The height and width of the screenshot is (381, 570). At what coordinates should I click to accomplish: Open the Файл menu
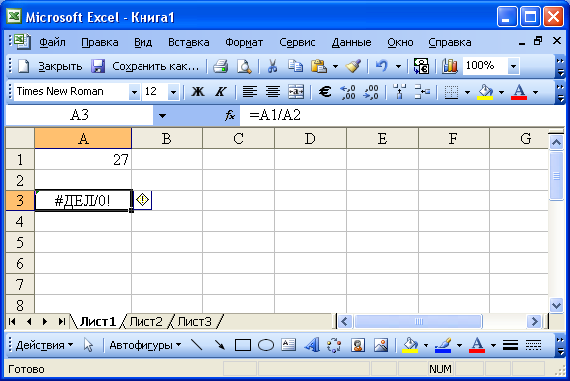pos(53,42)
